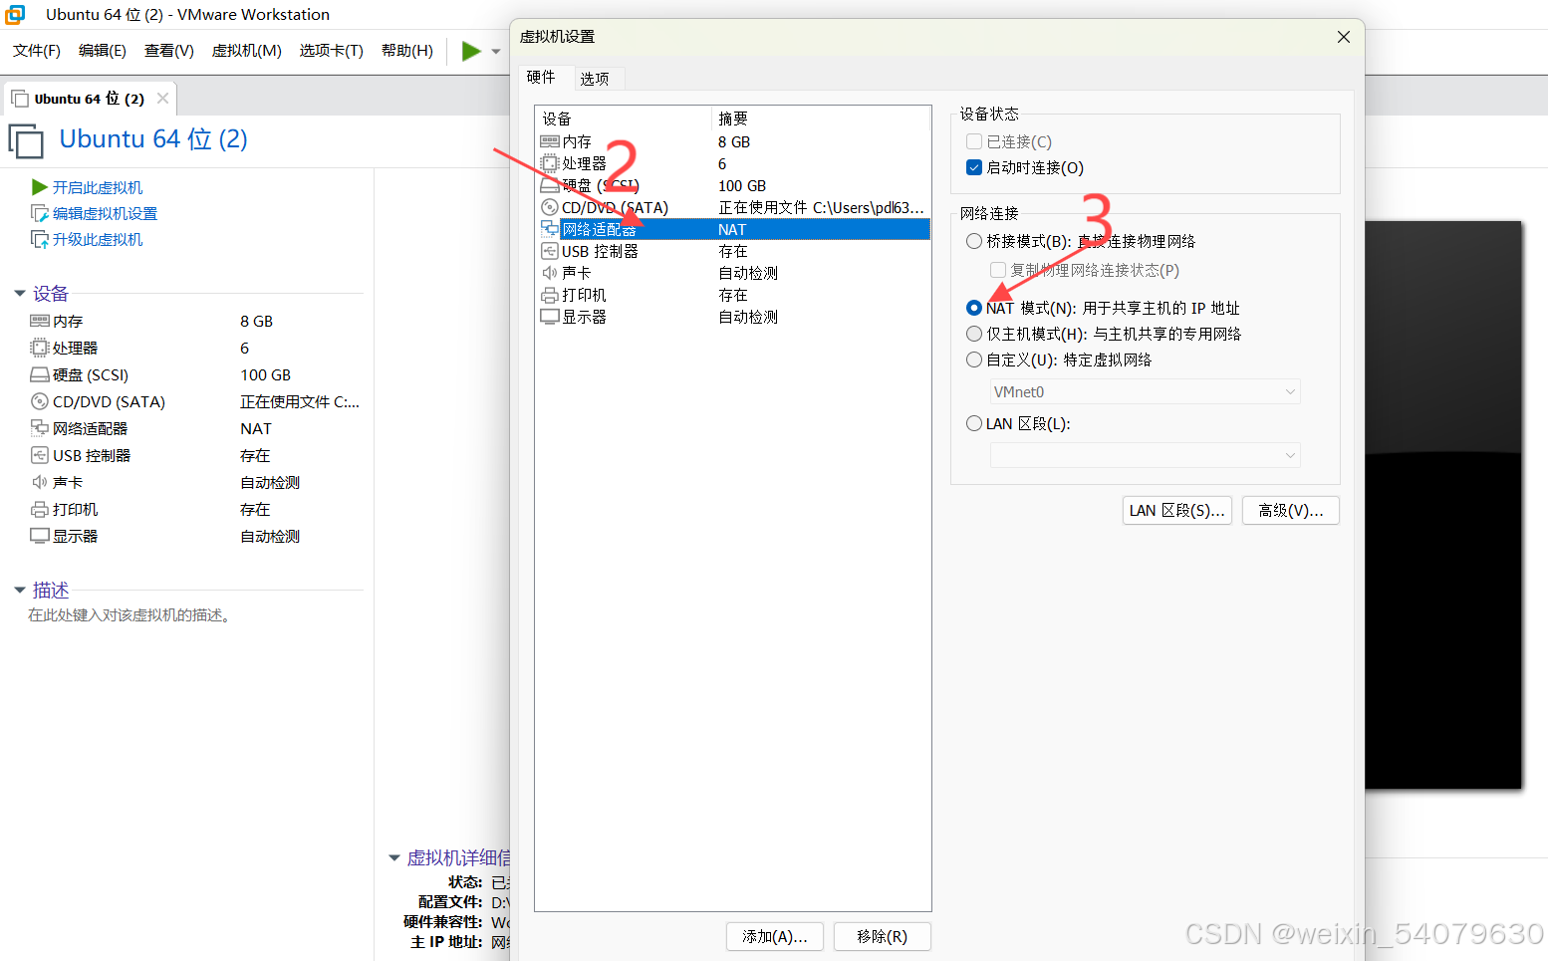The image size is (1548, 961).
Task: Click the description field 在此处键入对该虚拟机的描述
Action: coord(131,615)
